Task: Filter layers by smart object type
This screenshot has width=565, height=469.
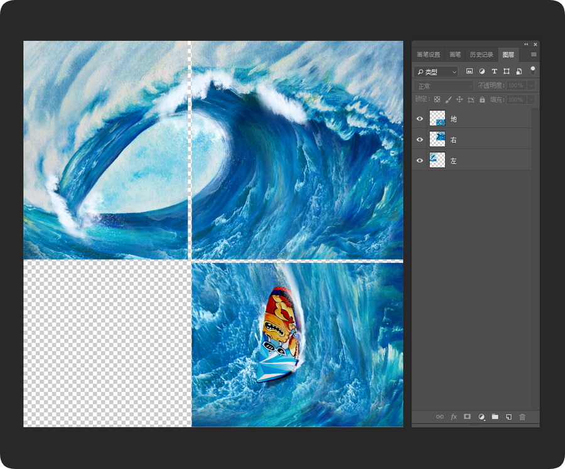Action: [519, 72]
